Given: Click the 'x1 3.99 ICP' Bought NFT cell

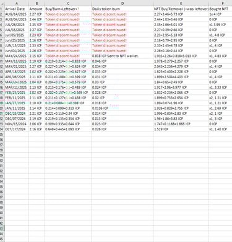Looking at the screenshot, I should point(220,24).
